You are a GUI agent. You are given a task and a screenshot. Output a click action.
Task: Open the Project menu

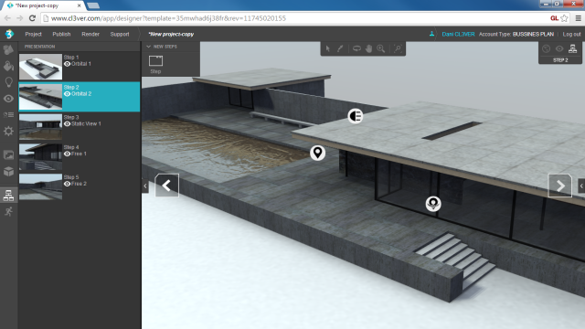tap(33, 34)
